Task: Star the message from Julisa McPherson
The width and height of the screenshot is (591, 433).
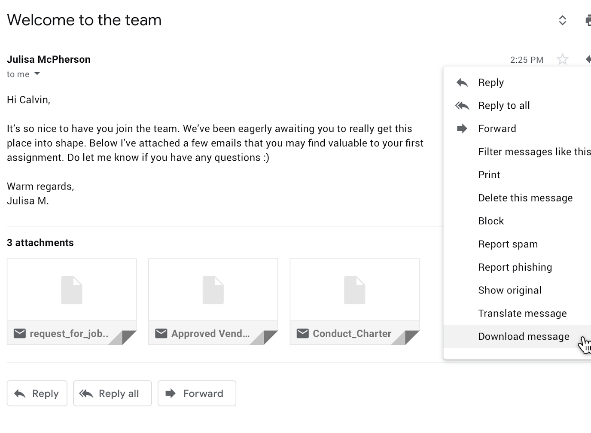Action: pos(562,59)
